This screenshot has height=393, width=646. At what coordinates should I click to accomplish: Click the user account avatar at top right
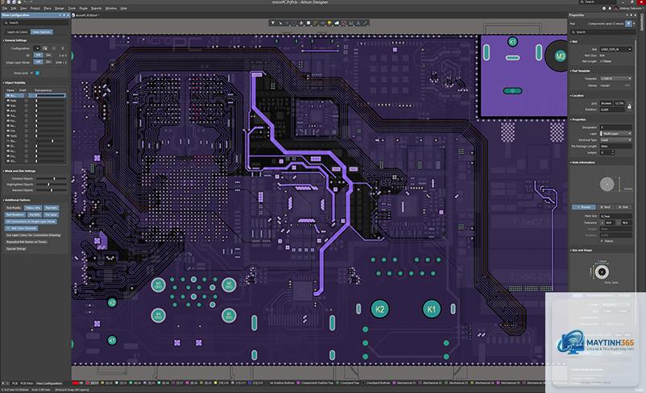tap(616, 8)
